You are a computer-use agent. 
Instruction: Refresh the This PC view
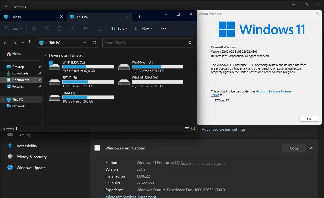tap(94, 43)
